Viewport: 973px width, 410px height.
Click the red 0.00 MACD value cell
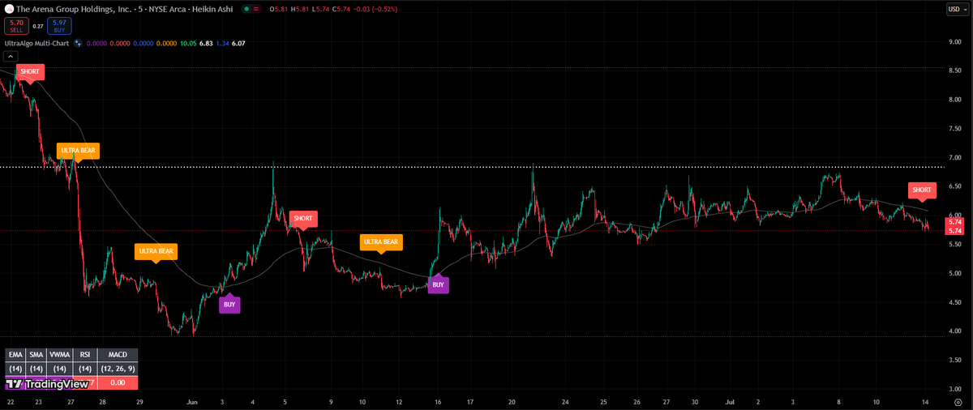click(x=117, y=382)
